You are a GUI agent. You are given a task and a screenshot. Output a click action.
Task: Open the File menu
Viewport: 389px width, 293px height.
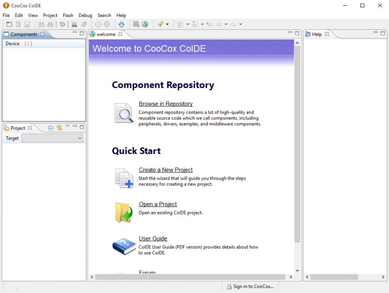click(6, 15)
